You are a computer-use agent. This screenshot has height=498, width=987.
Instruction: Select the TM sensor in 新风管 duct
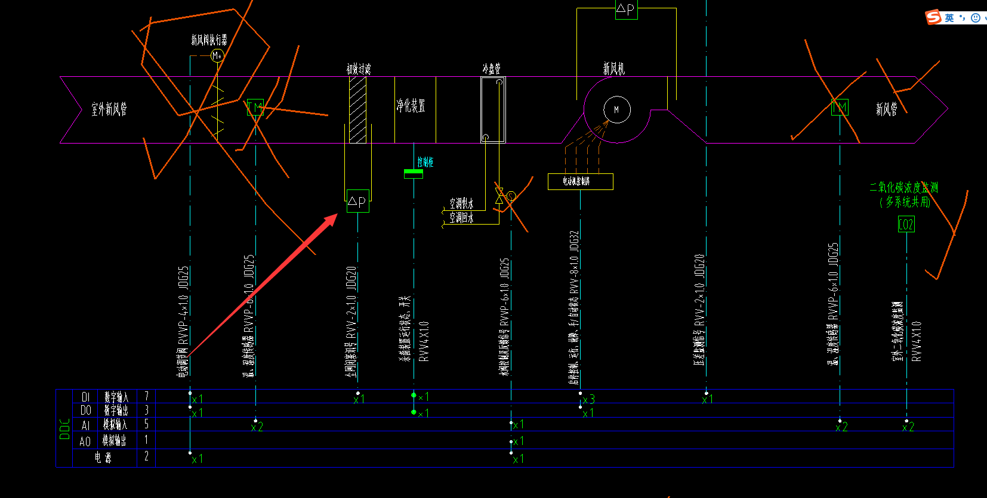[840, 107]
